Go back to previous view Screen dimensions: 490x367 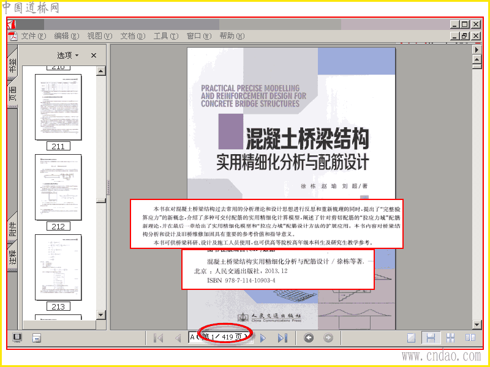tap(309, 338)
